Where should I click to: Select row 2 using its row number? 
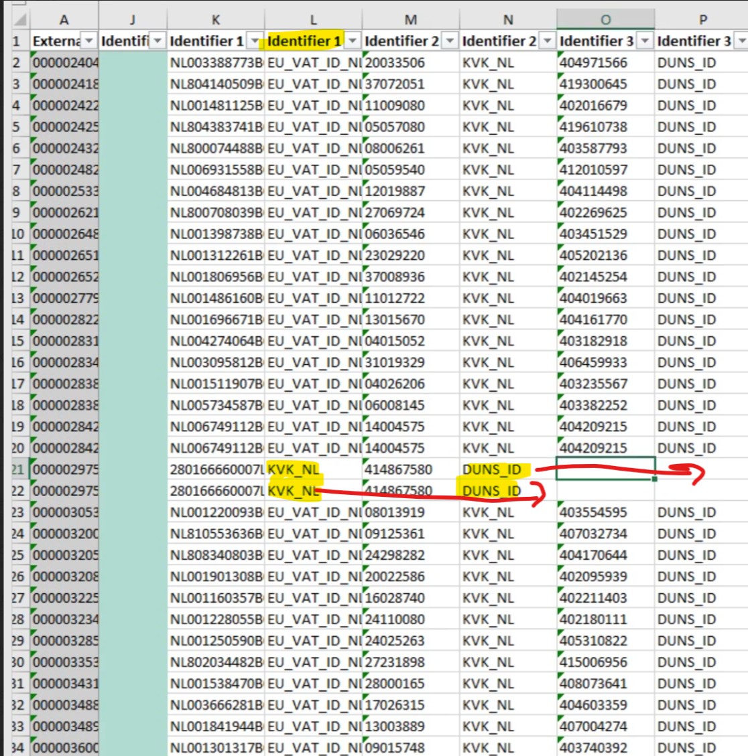coord(18,63)
